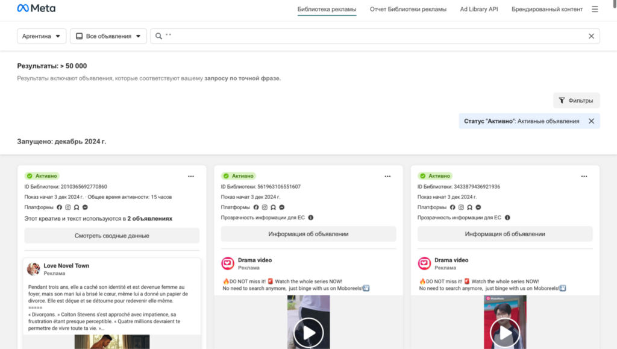Open Ad Library API tab

coord(479,9)
